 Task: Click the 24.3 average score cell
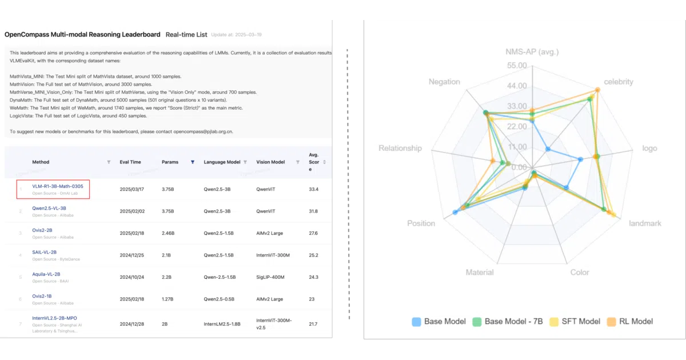313,277
